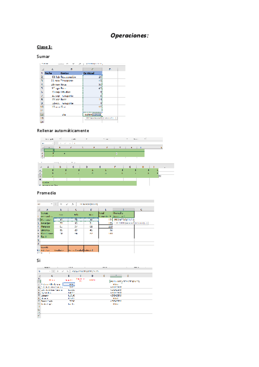Click the "Rellenar automáticamente" heading
The image size is (259, 367).
click(63, 131)
